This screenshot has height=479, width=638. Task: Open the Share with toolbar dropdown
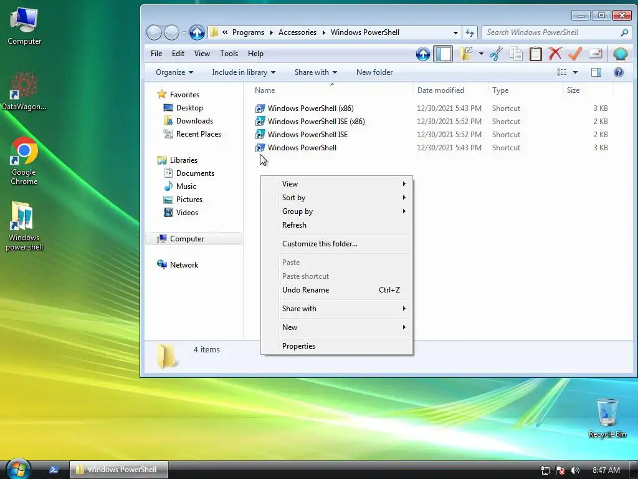tap(316, 72)
